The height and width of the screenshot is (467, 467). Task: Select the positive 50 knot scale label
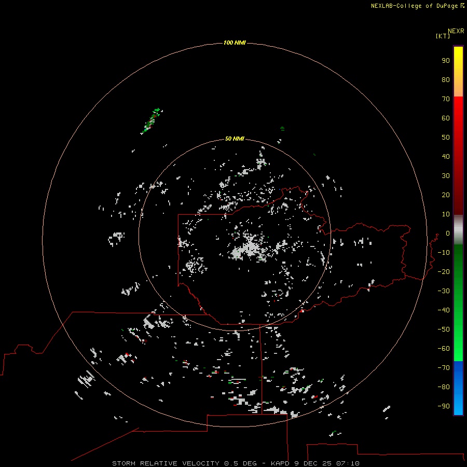446,138
